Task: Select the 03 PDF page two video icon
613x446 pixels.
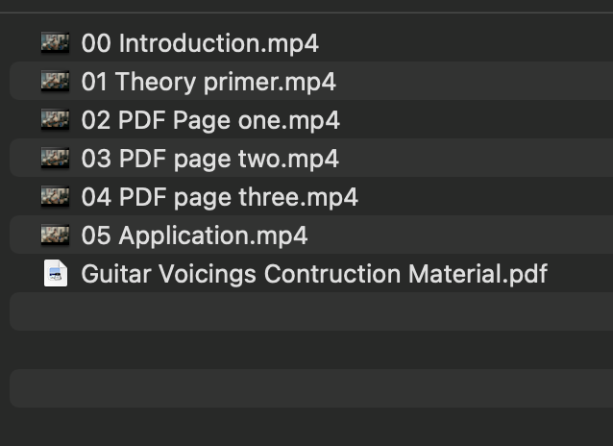Action: [x=55, y=158]
